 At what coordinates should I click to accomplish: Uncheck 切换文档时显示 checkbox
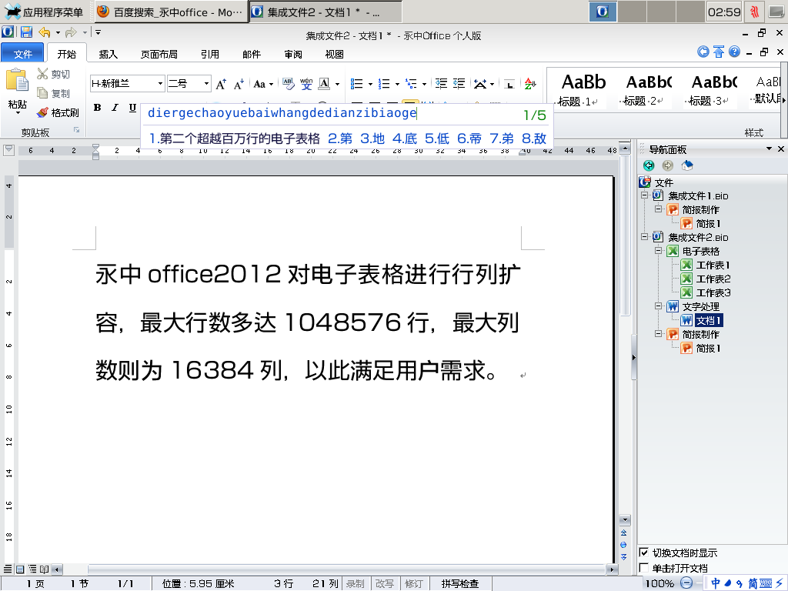[644, 553]
